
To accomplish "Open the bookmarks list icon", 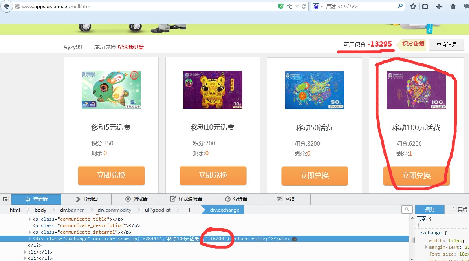I will pyautogui.click(x=425, y=6).
